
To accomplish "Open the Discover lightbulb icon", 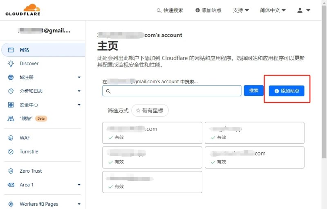I will pyautogui.click(x=11, y=64).
